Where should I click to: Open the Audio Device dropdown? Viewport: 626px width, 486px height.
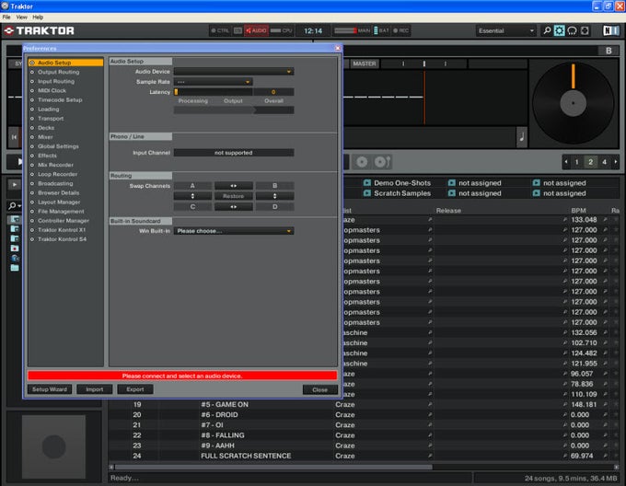tap(234, 72)
